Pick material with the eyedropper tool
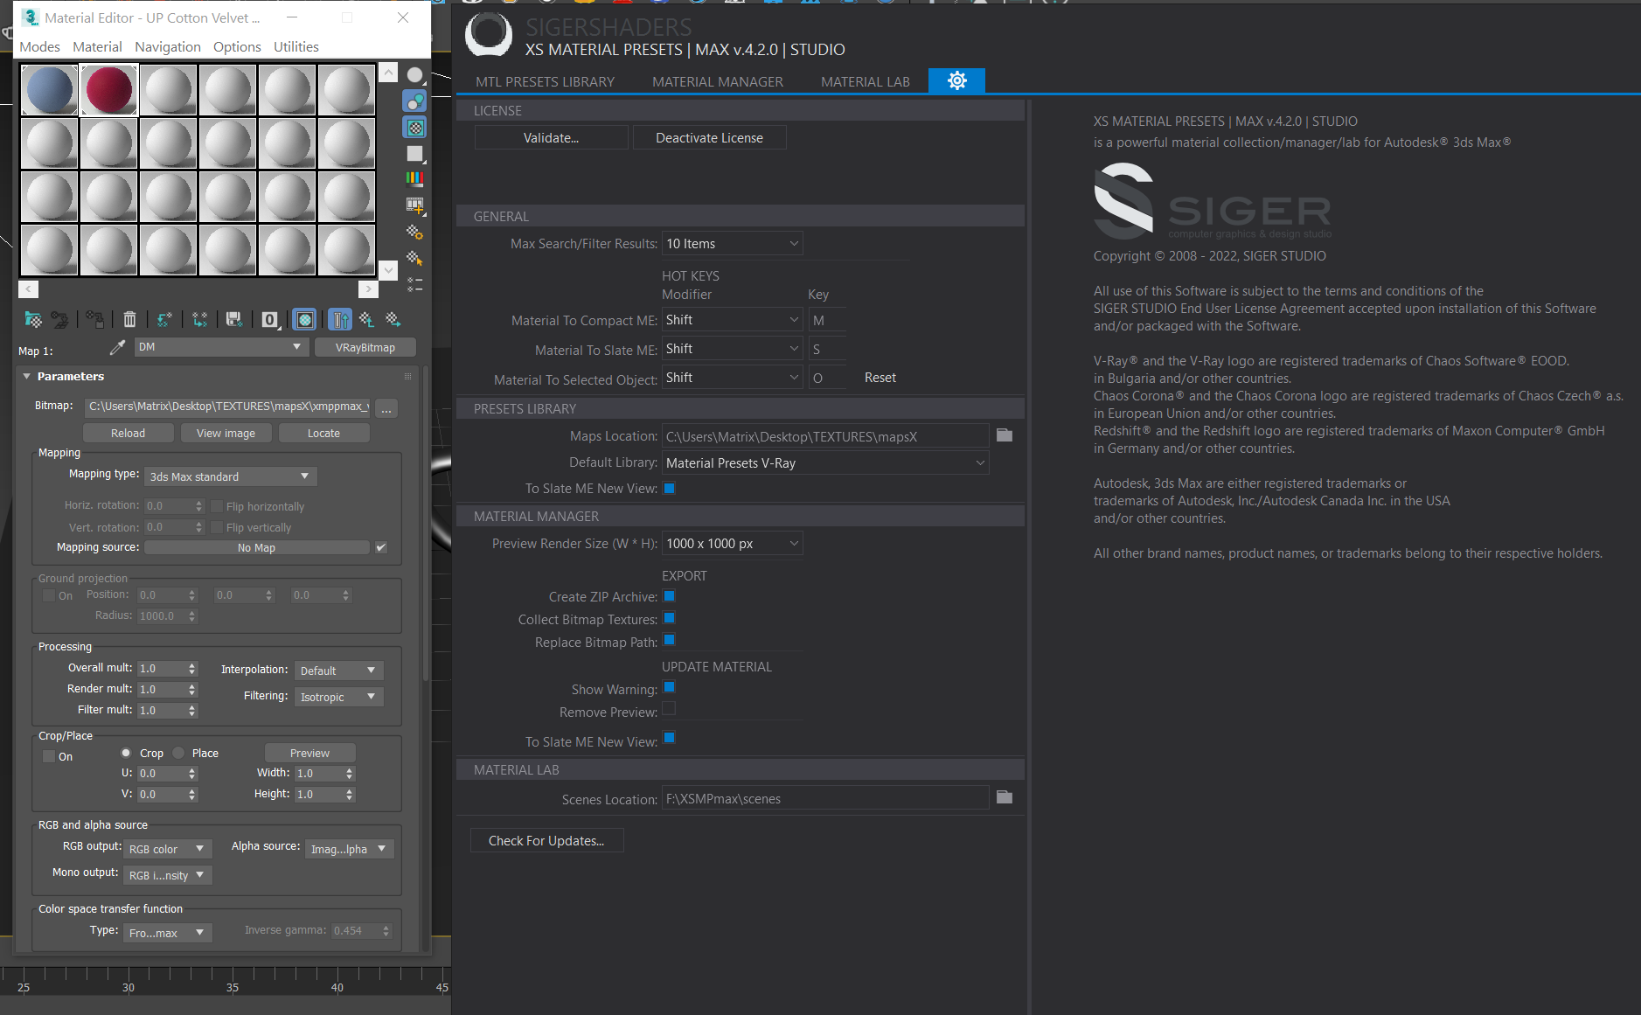Viewport: 1641px width, 1015px height. 117,348
